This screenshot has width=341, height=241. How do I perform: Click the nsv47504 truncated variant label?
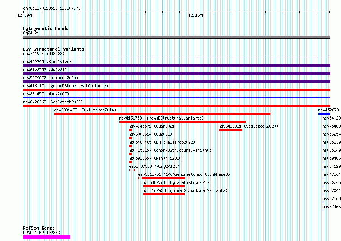[332, 174]
